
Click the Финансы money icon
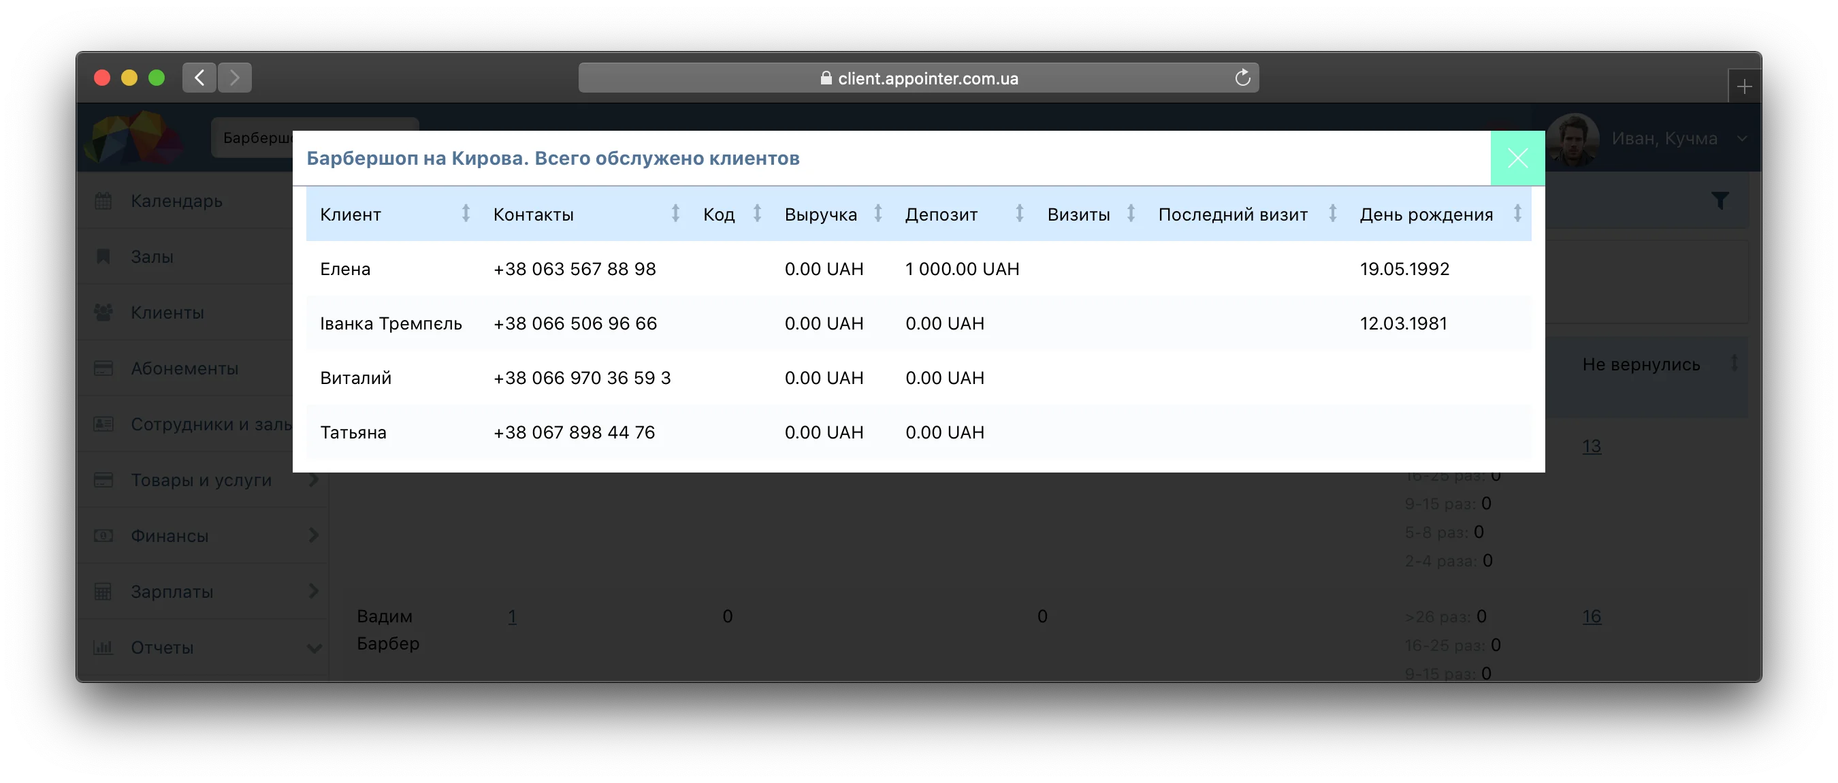pos(103,535)
